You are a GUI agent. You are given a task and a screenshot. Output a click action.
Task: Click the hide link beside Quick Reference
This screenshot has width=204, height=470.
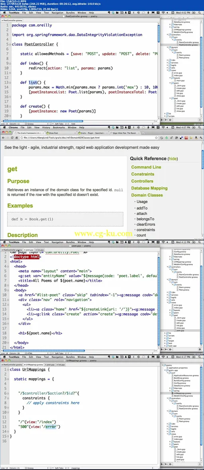click(173, 158)
